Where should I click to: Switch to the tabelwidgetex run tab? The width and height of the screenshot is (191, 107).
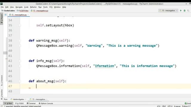(x=18, y=99)
